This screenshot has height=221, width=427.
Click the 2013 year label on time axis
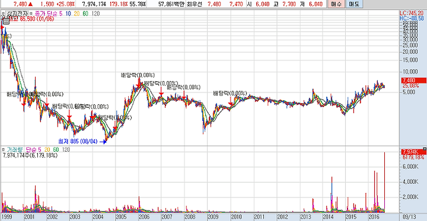pos(305,217)
